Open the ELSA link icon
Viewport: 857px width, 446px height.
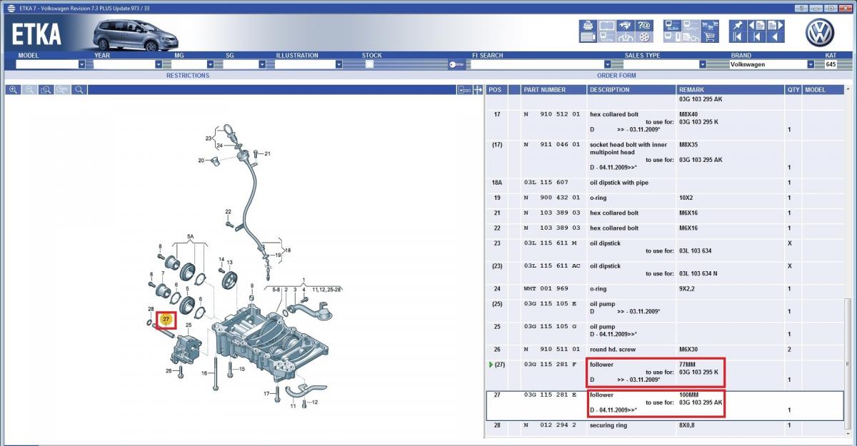673,25
